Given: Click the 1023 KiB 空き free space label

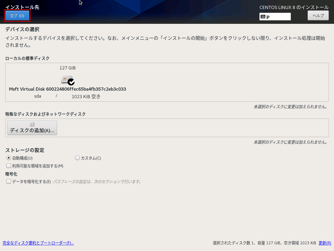Looking at the screenshot, I should pyautogui.click(x=86, y=97).
